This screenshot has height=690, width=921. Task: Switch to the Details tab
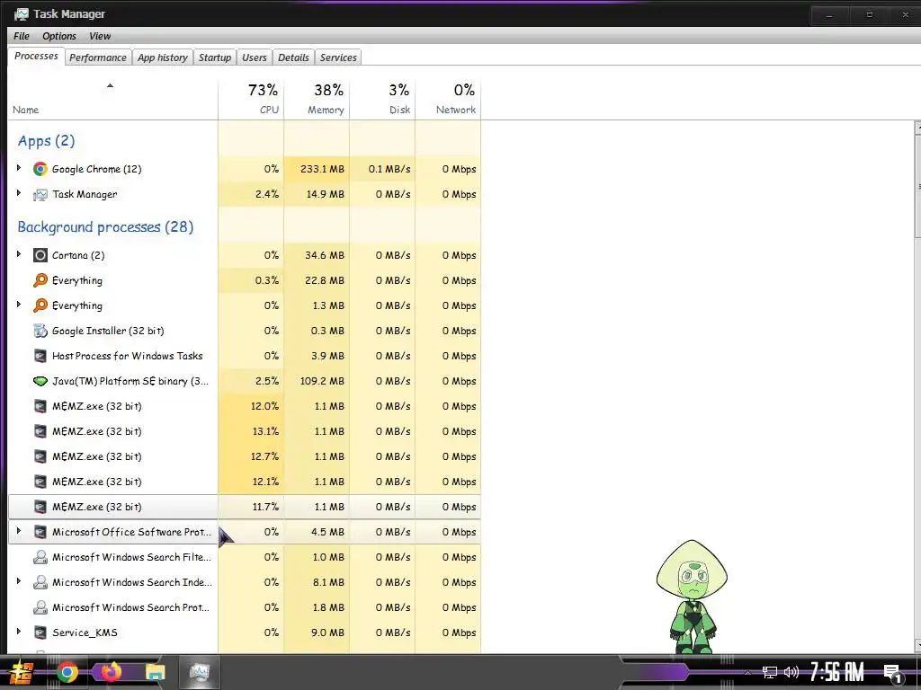click(293, 57)
